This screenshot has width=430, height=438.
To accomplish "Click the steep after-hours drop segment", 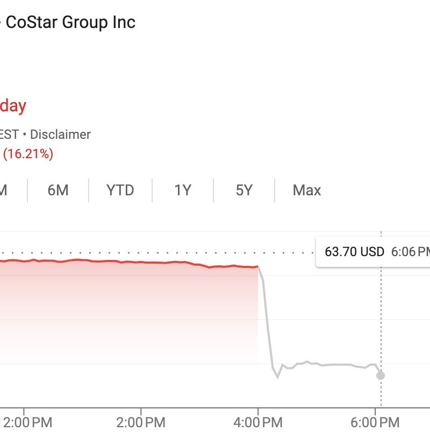I will tap(268, 323).
